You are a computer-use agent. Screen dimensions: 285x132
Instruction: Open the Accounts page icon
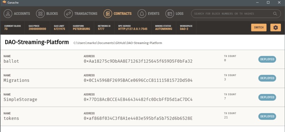pyautogui.click(x=8, y=14)
